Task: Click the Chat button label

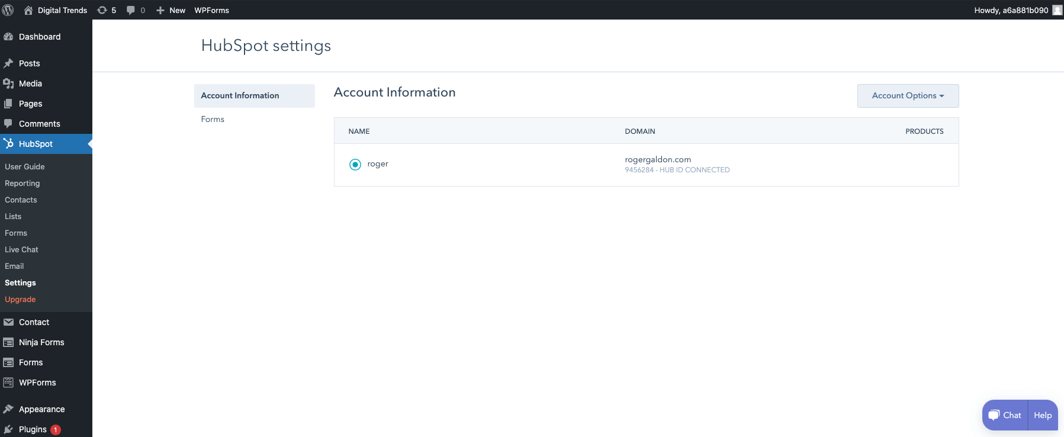Action: [x=1012, y=415]
